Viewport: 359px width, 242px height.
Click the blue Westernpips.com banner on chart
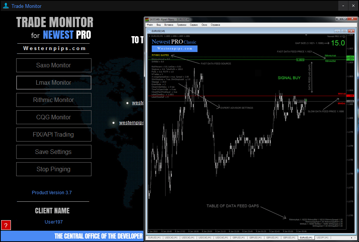pyautogui.click(x=175, y=49)
